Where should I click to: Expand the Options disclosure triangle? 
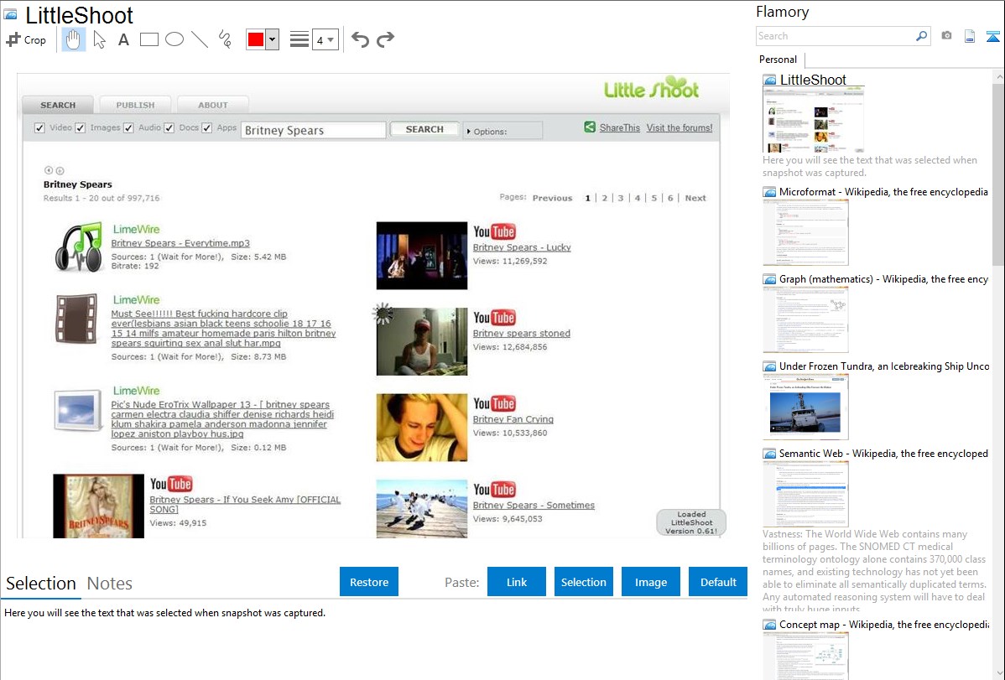click(x=469, y=132)
